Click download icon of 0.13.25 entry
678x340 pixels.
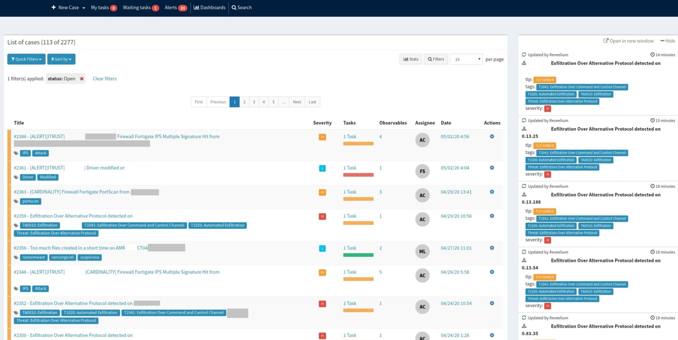524,129
